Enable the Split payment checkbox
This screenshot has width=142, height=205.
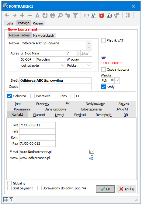[10, 188]
